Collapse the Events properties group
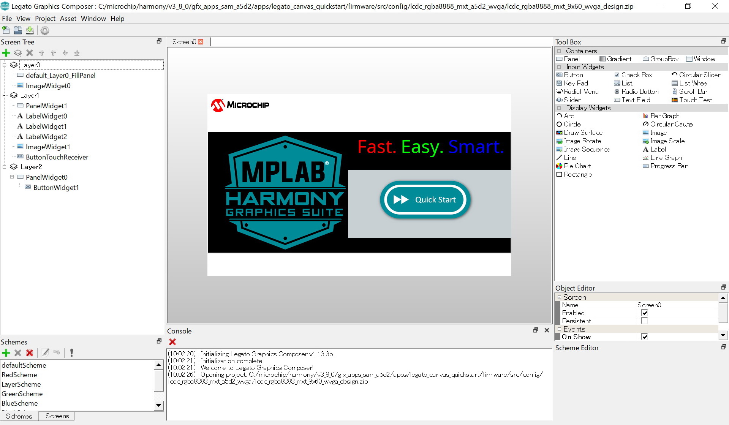 tap(559, 329)
